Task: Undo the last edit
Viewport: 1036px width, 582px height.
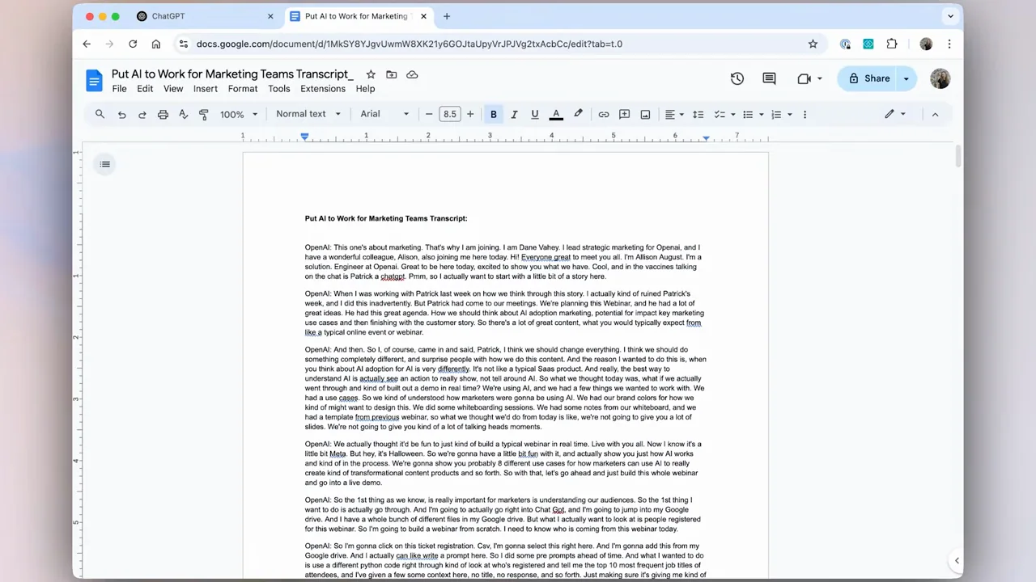Action: pos(121,115)
